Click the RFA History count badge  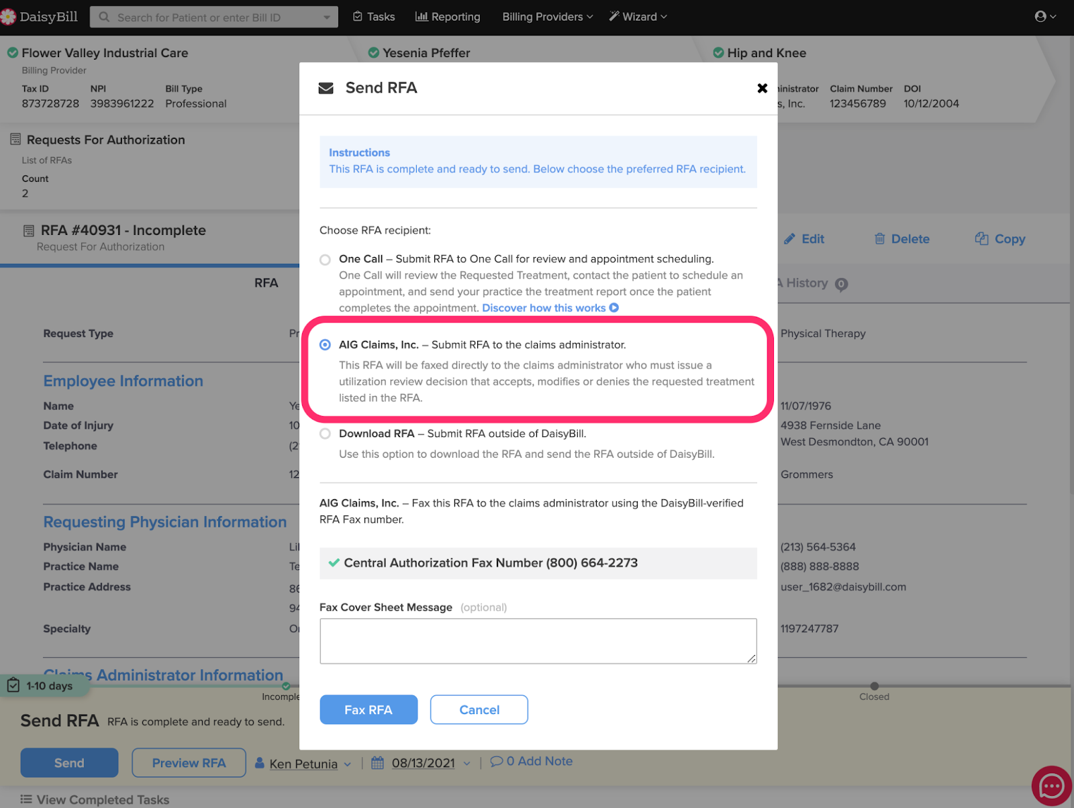pyautogui.click(x=841, y=285)
